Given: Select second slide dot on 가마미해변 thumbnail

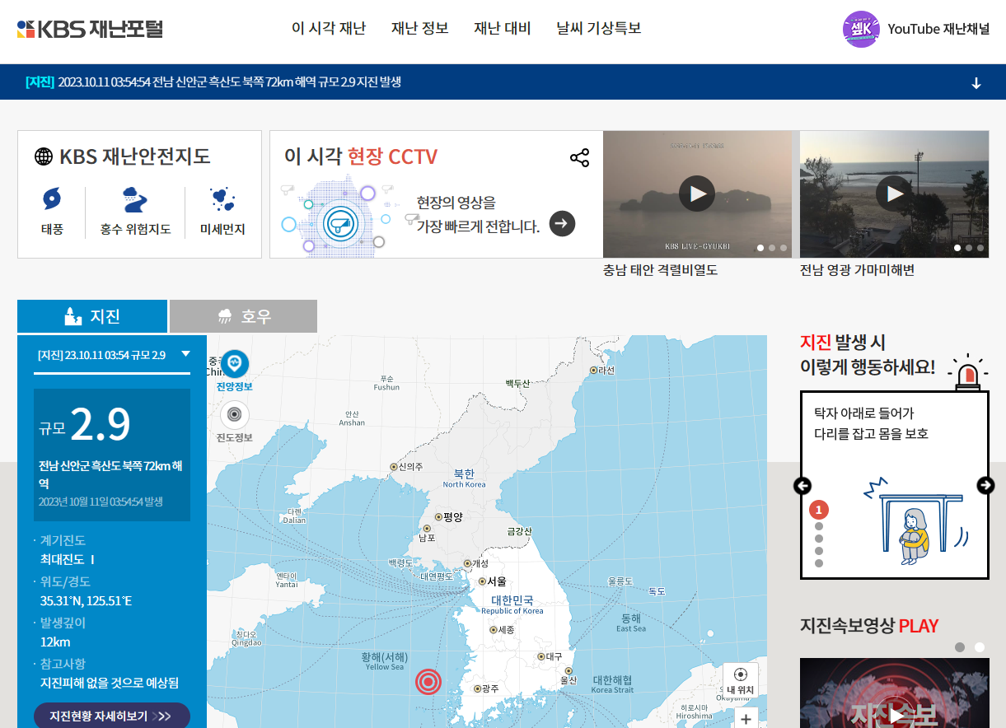Looking at the screenshot, I should coord(969,248).
